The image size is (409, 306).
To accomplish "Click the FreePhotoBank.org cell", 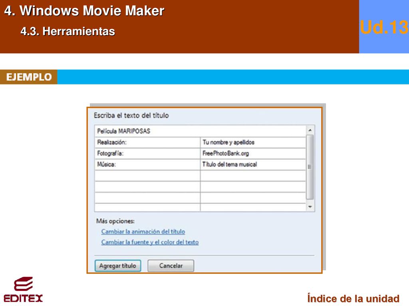I will coord(253,153).
